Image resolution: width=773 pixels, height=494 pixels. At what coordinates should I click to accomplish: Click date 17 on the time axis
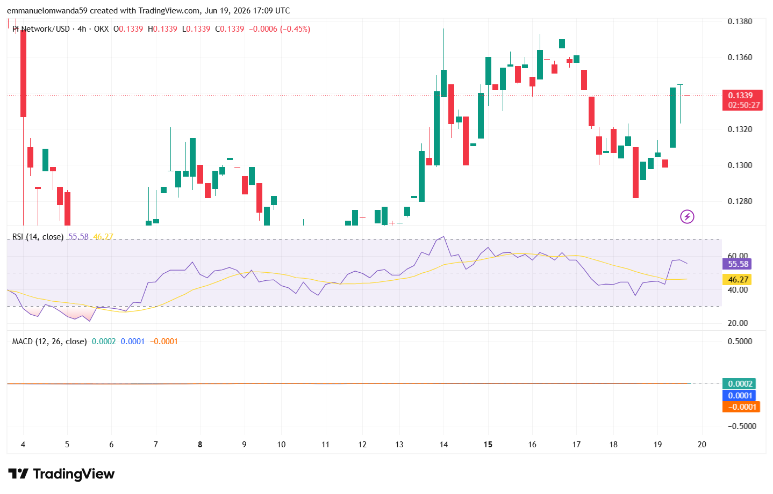pyautogui.click(x=576, y=445)
